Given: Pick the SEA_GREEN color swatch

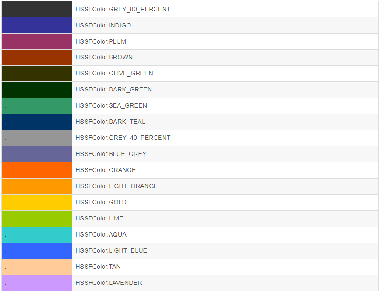Looking at the screenshot, I should click(x=37, y=106).
